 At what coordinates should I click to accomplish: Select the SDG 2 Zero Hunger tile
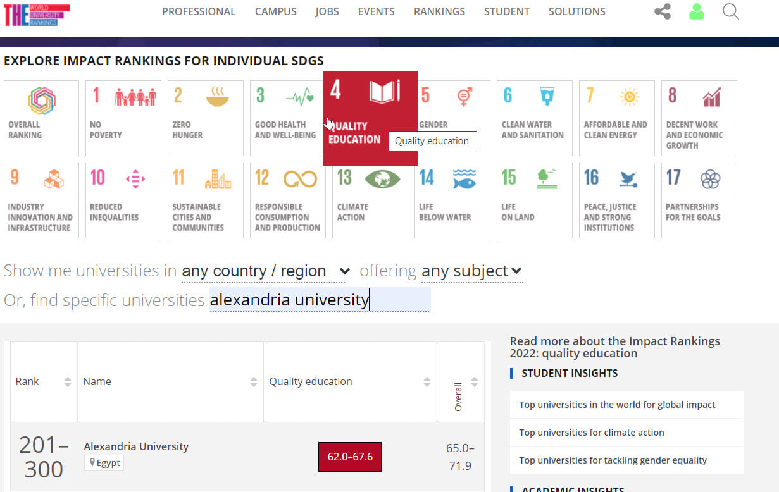coord(205,118)
